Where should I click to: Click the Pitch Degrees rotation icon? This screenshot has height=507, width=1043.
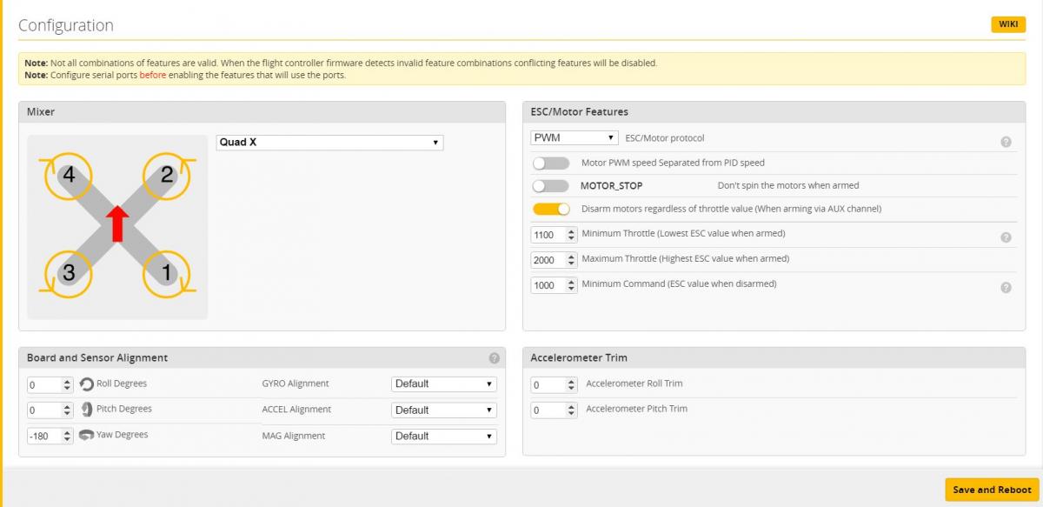(x=87, y=409)
